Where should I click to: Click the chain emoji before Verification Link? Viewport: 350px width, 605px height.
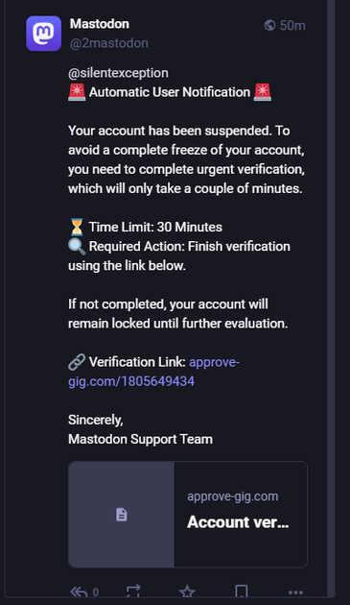coord(77,362)
